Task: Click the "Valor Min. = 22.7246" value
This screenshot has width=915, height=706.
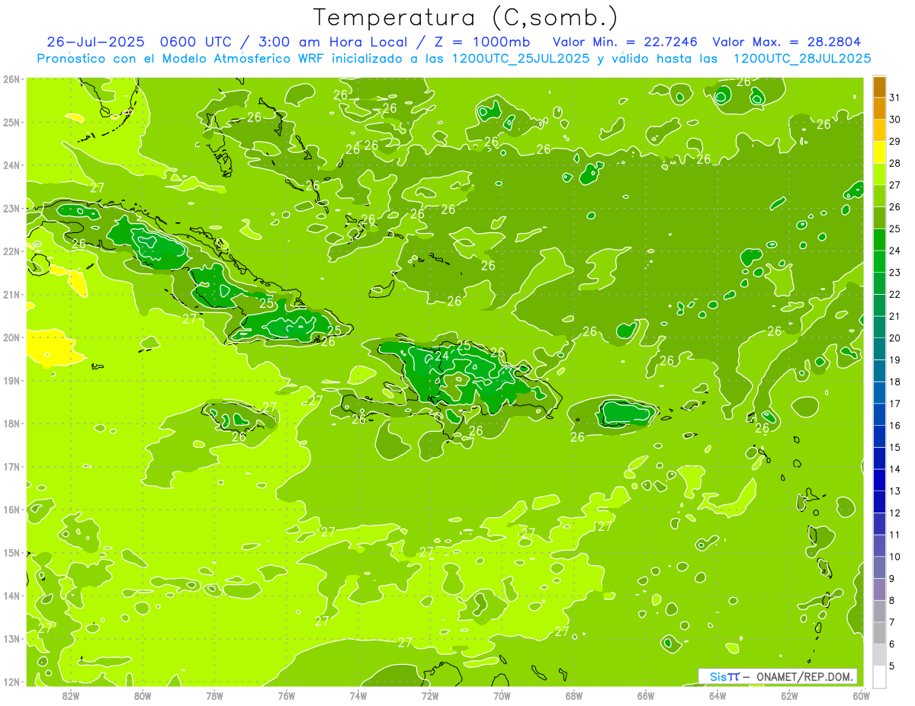Action: tap(624, 42)
